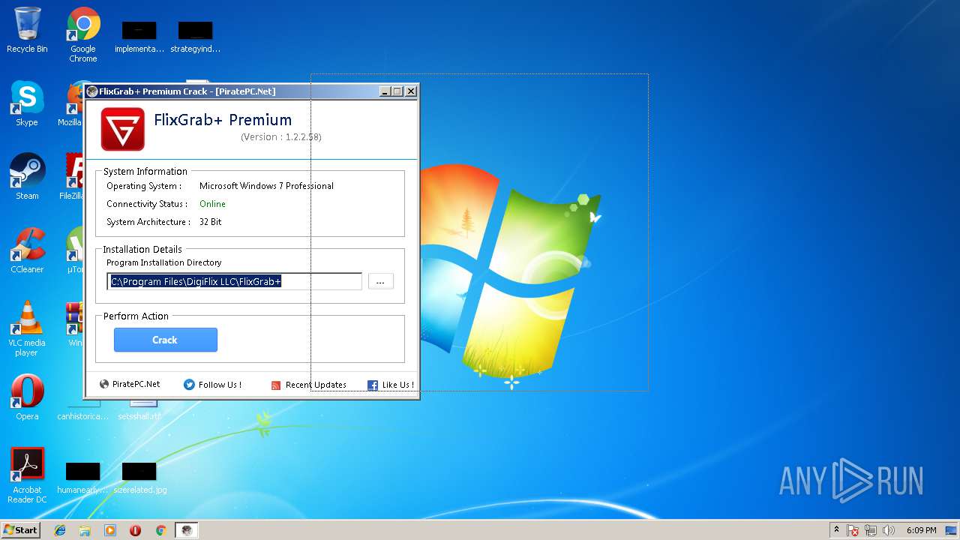The image size is (960, 540).
Task: Close the FlixGrab+ Premium Crack window
Action: click(x=410, y=91)
